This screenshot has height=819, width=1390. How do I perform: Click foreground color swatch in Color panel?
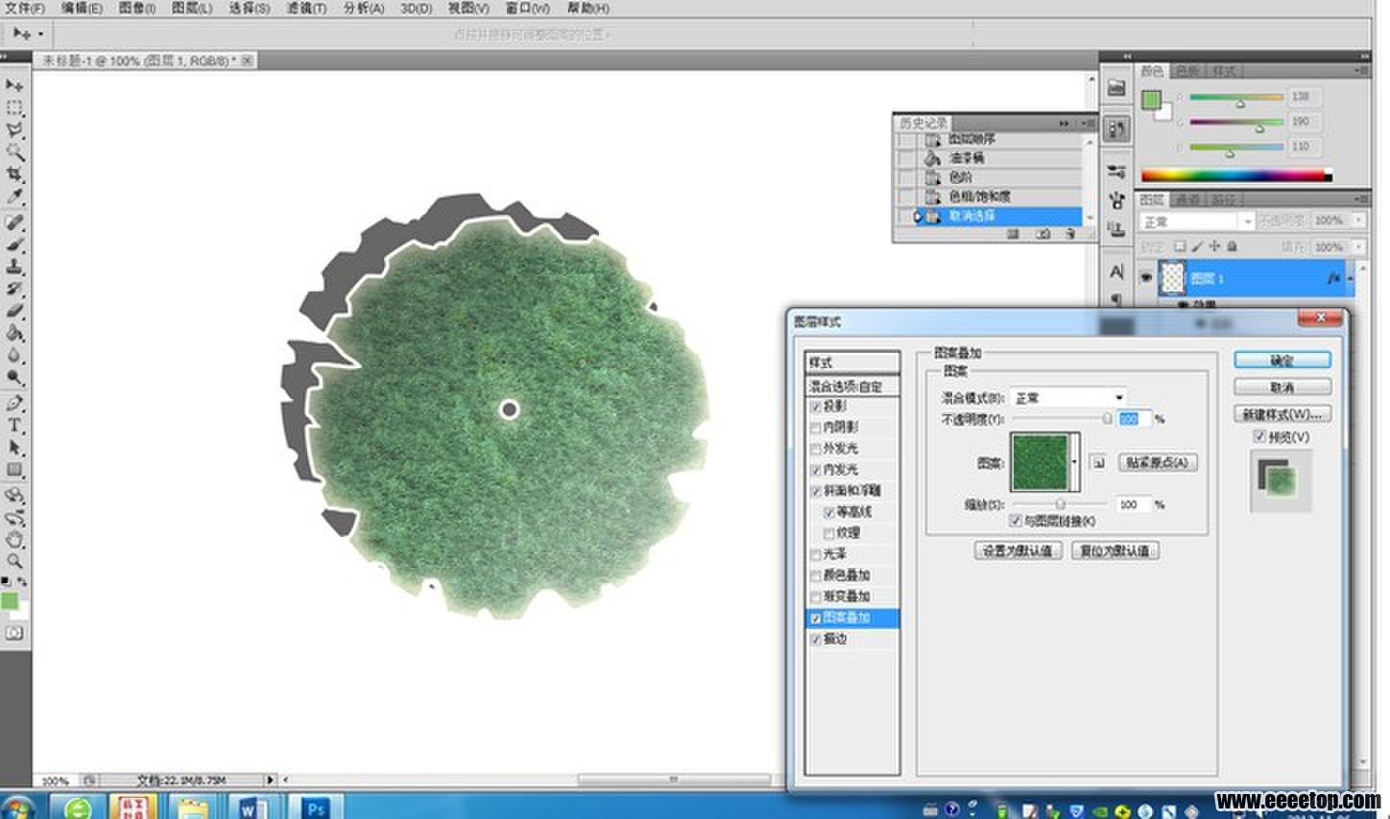1151,101
